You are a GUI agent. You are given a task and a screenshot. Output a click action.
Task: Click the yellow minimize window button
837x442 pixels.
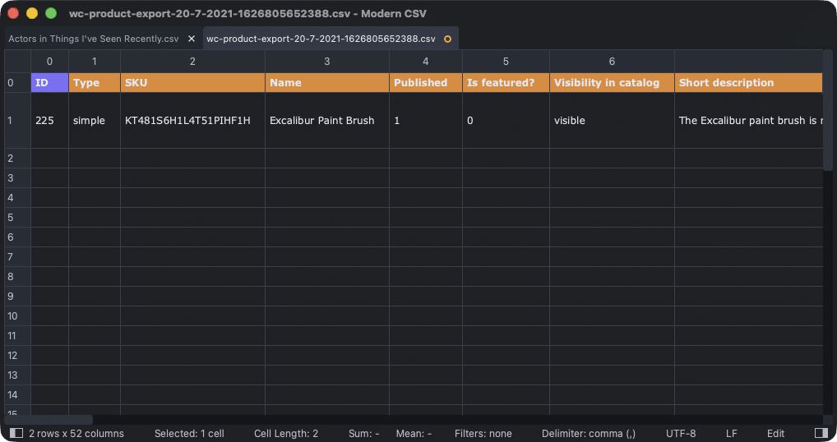32,13
